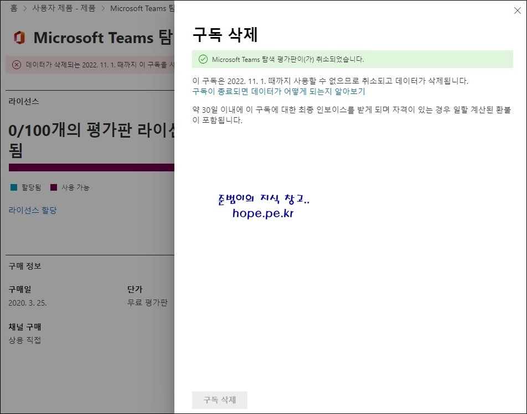Click the 라이선스 section label
Image resolution: width=527 pixels, height=414 pixels.
[x=23, y=101]
